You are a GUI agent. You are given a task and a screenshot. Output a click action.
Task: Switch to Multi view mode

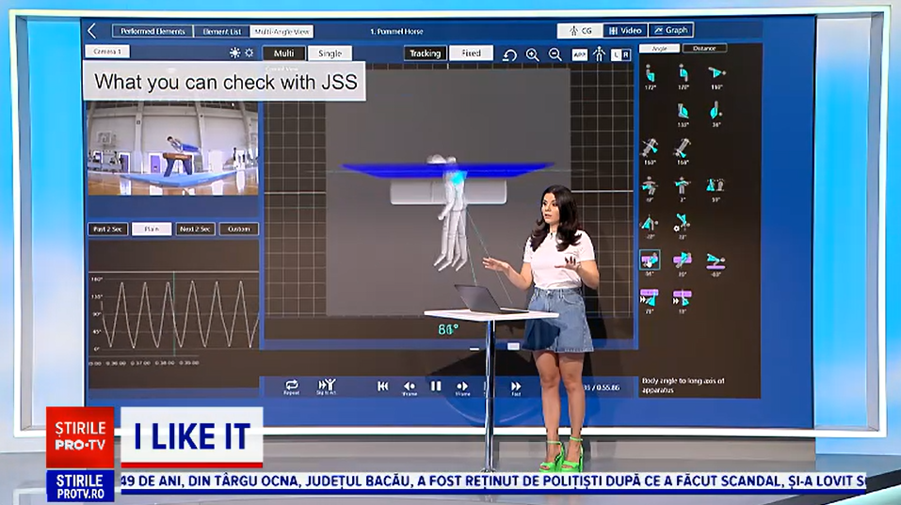[x=284, y=54]
